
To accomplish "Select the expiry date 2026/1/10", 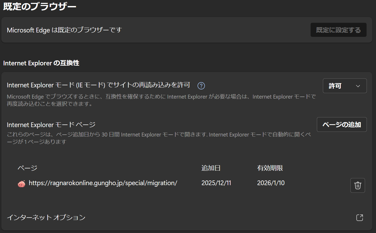I will (271, 183).
